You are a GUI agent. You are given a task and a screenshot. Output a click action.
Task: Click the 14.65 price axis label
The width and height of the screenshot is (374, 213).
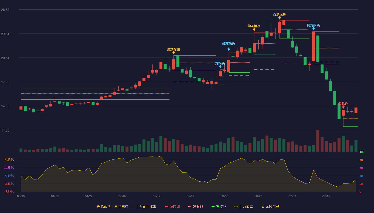point(5,106)
